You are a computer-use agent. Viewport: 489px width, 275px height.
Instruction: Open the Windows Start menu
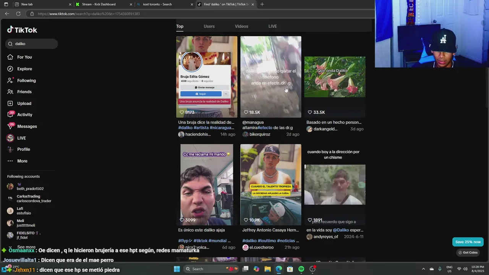point(176,269)
